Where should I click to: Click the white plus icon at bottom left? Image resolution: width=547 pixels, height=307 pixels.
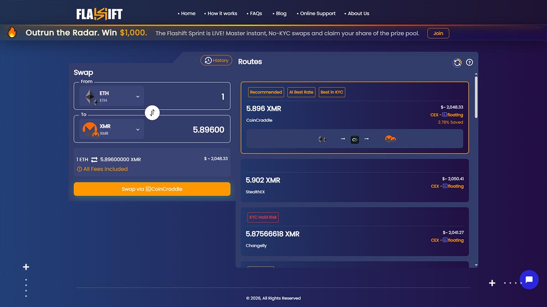tap(26, 267)
